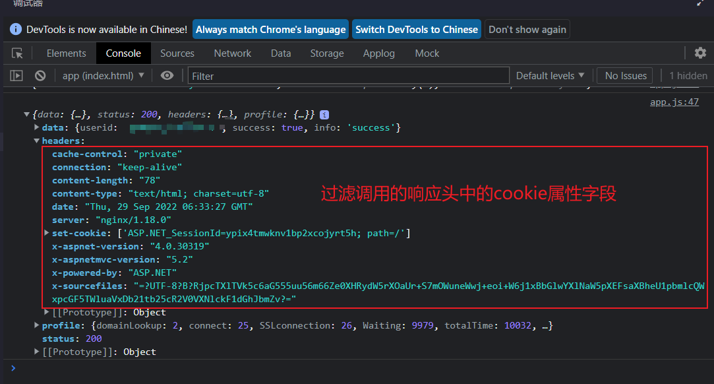Click the headers key label
Screen dimensions: 714x384
tap(61, 141)
